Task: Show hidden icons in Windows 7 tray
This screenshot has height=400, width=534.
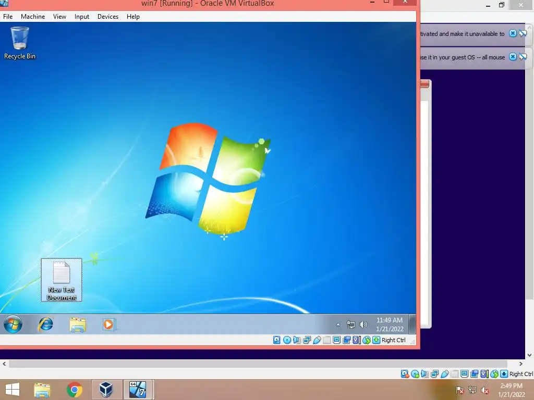Action: tap(338, 324)
